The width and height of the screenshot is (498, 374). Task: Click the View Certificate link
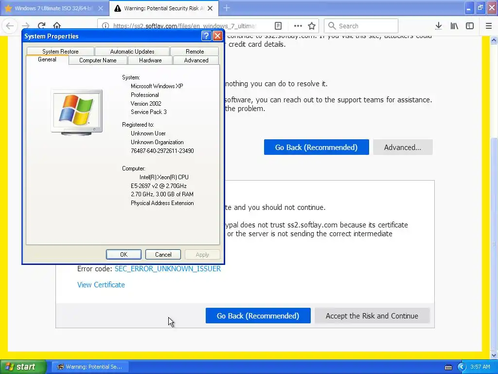(101, 284)
